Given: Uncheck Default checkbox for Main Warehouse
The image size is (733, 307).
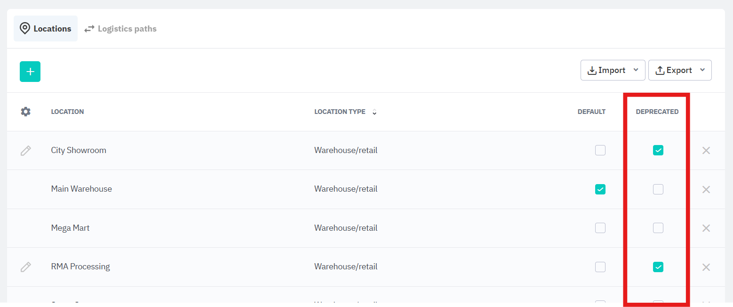Looking at the screenshot, I should pos(600,189).
